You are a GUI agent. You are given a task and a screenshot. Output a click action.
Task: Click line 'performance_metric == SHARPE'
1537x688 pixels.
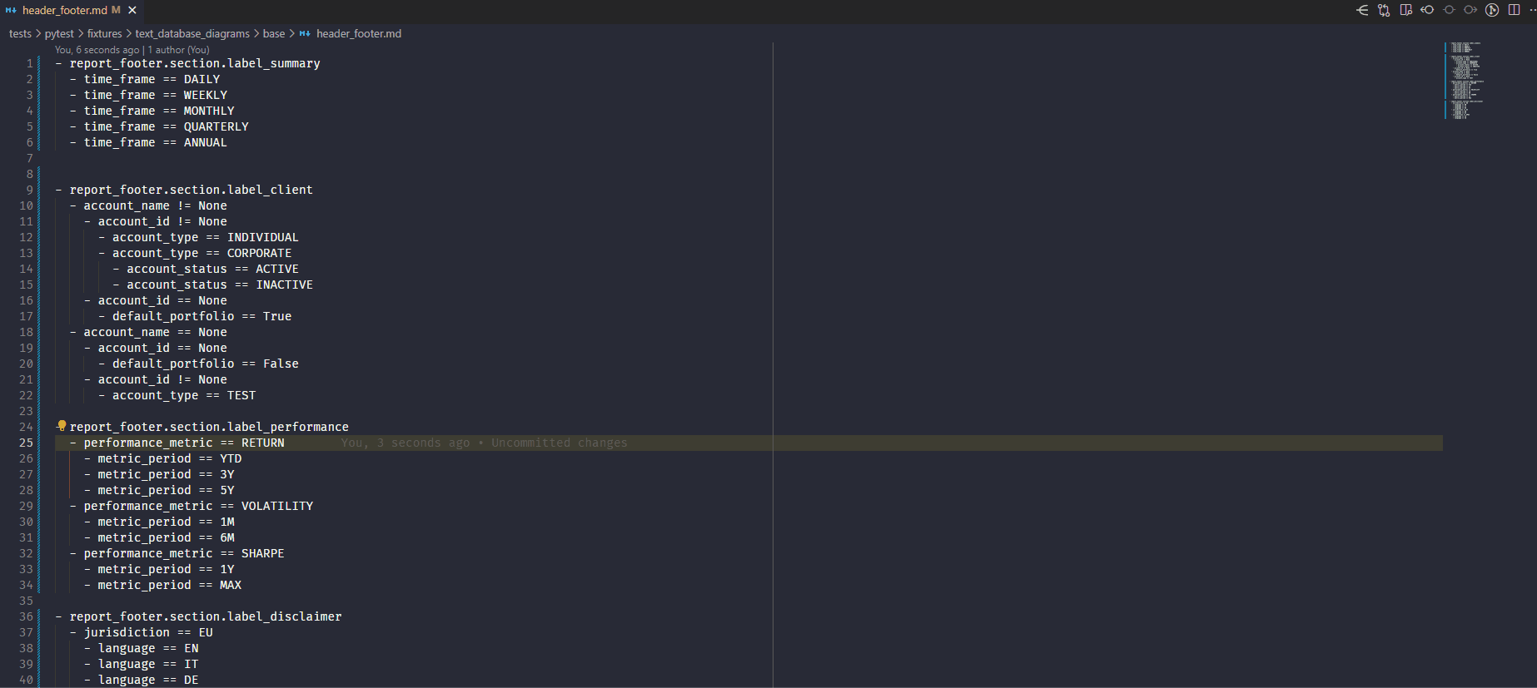pos(184,553)
